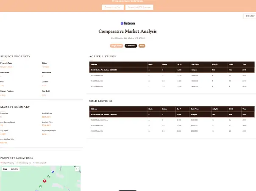Click the Single Family tag pill
The height and width of the screenshot is (191, 256).
pos(117,46)
